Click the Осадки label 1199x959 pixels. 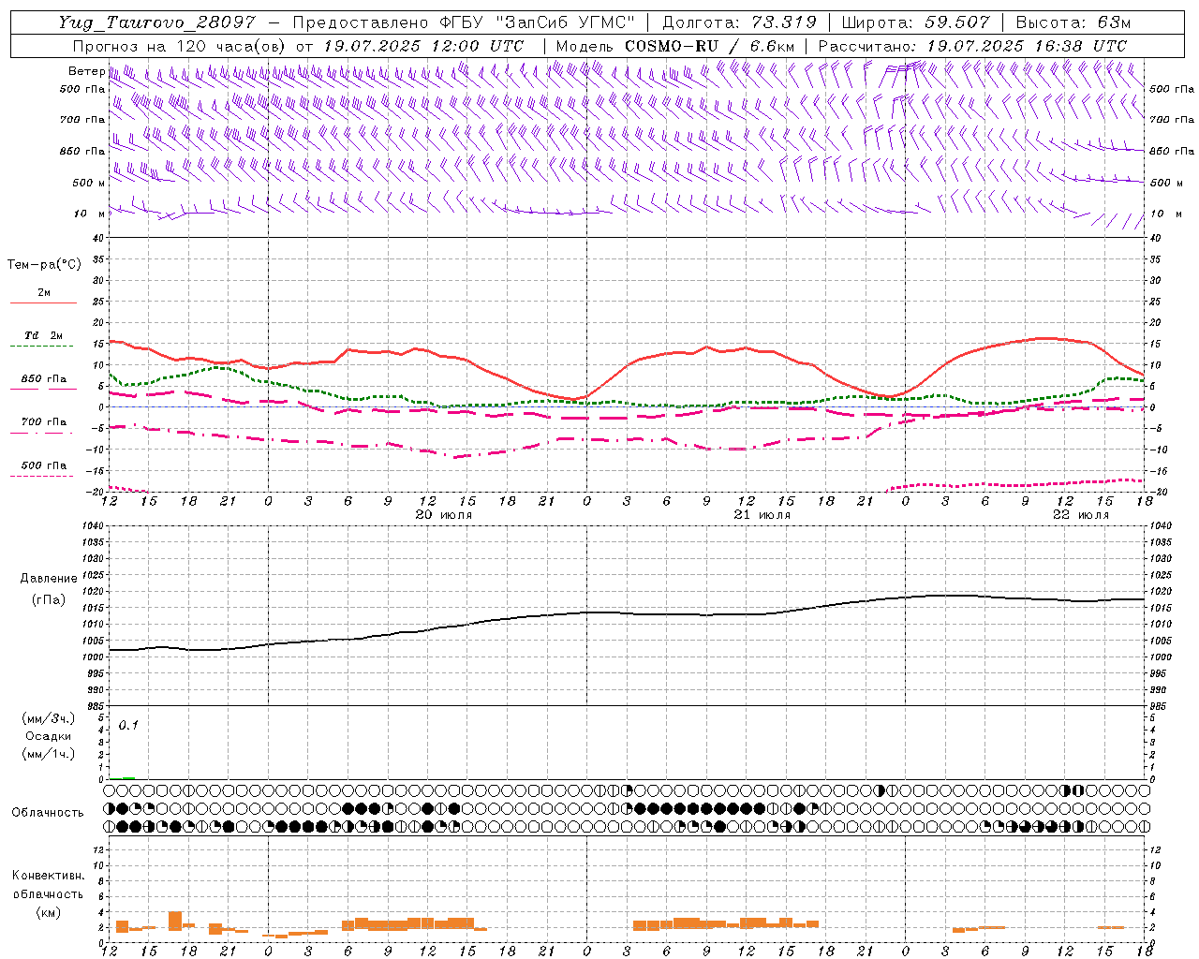click(48, 736)
